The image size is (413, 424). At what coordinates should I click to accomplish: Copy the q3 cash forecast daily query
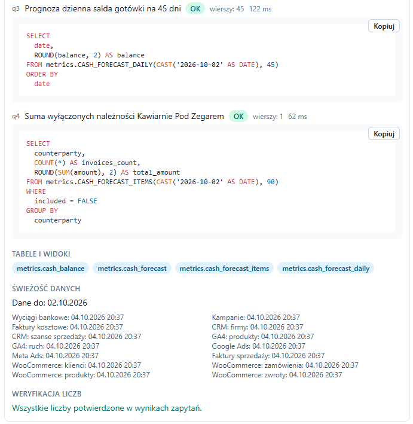click(384, 26)
